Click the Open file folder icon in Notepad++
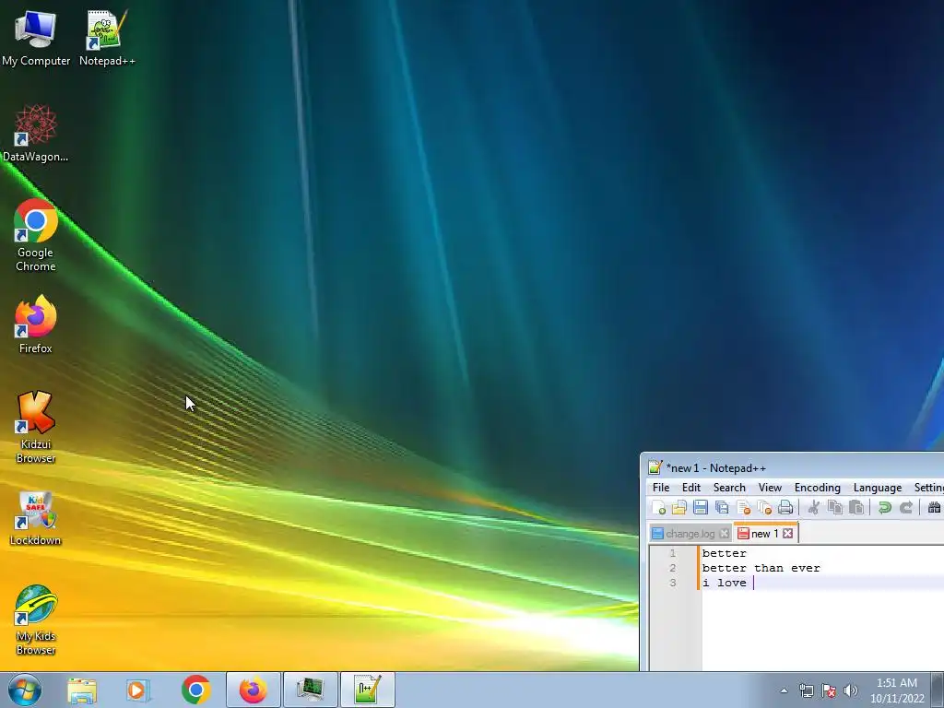Viewport: 944px width, 708px height. click(679, 508)
